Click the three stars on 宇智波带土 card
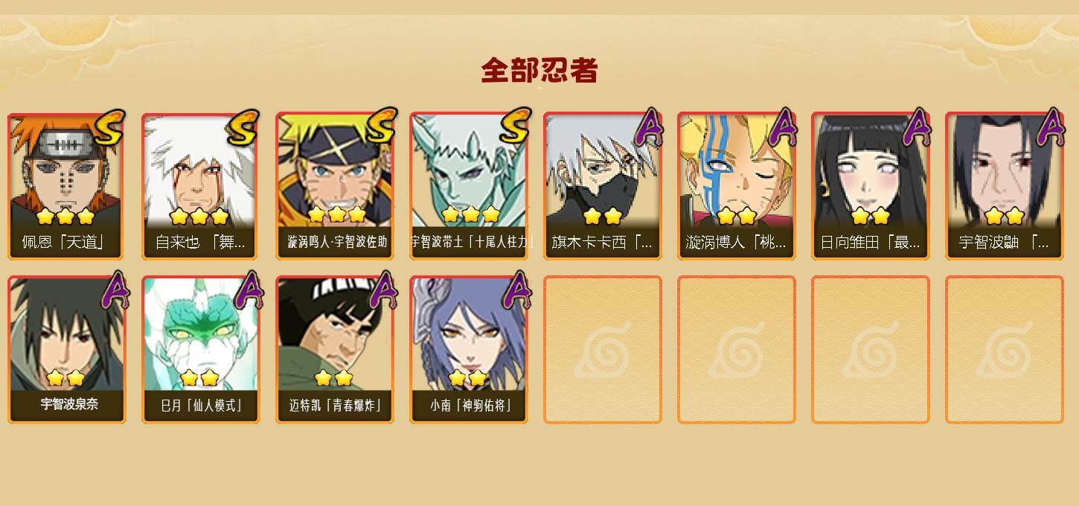 point(470,215)
